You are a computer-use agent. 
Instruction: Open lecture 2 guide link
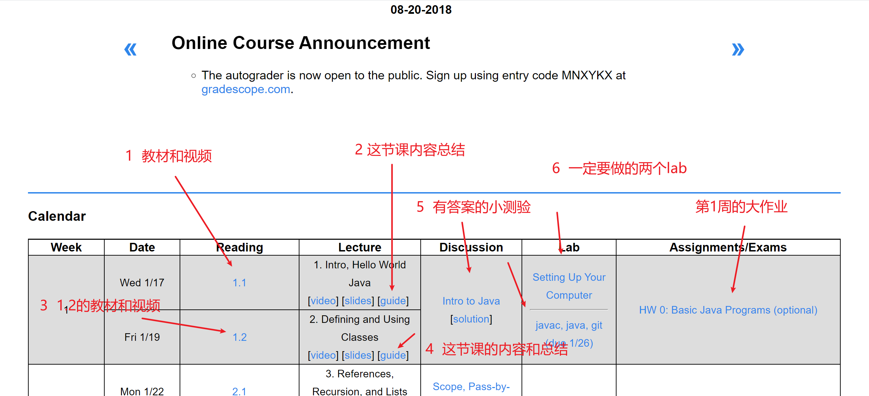[393, 355]
